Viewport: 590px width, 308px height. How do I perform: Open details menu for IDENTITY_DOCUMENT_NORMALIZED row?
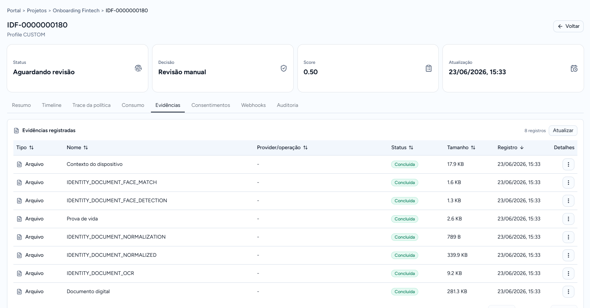point(568,255)
